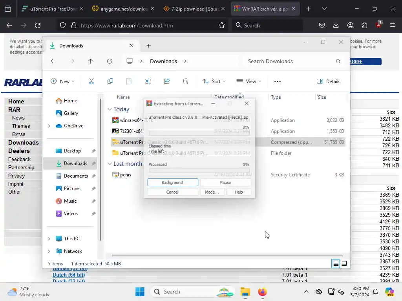Toggle the Details pane in Explorer
This screenshot has width=402, height=301.
(x=329, y=82)
